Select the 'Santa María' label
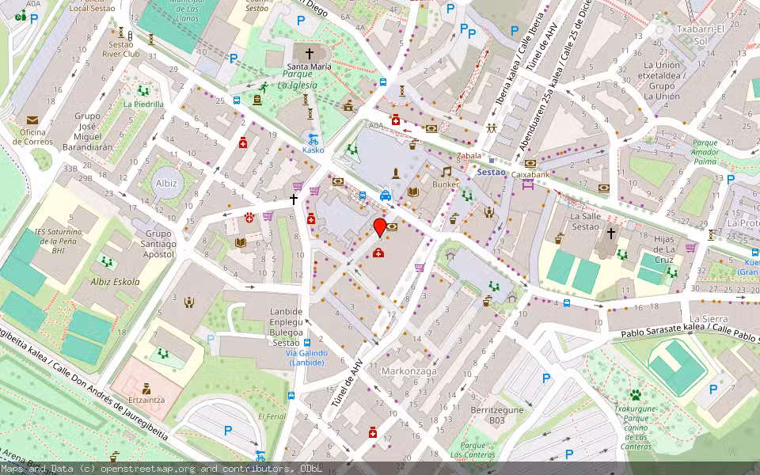 pos(310,66)
